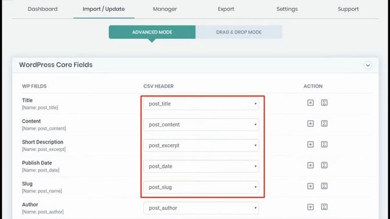
Task: Switch to the Export tab
Action: pyautogui.click(x=226, y=9)
